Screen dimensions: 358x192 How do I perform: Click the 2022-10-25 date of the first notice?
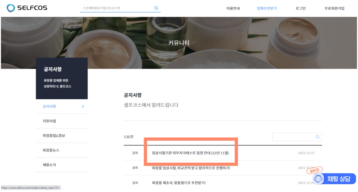point(306,153)
